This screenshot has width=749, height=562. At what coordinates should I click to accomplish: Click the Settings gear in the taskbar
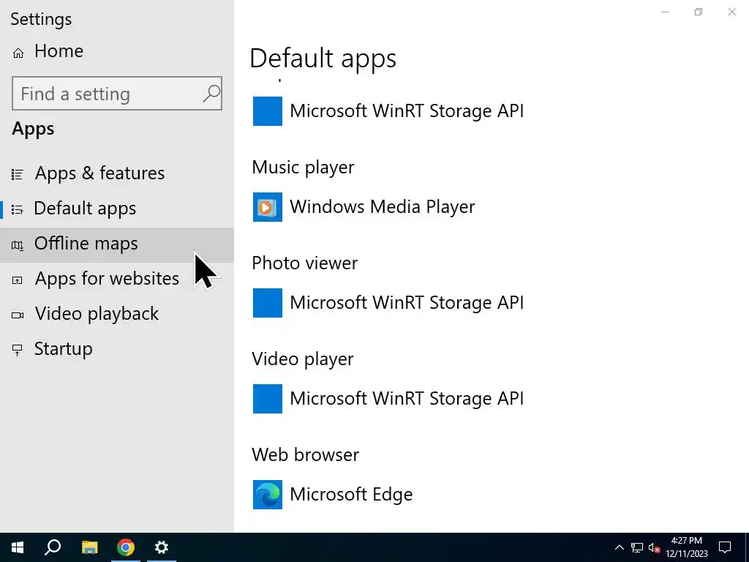pos(162,547)
